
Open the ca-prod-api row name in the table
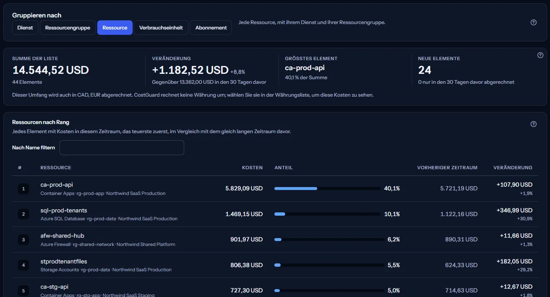click(57, 185)
